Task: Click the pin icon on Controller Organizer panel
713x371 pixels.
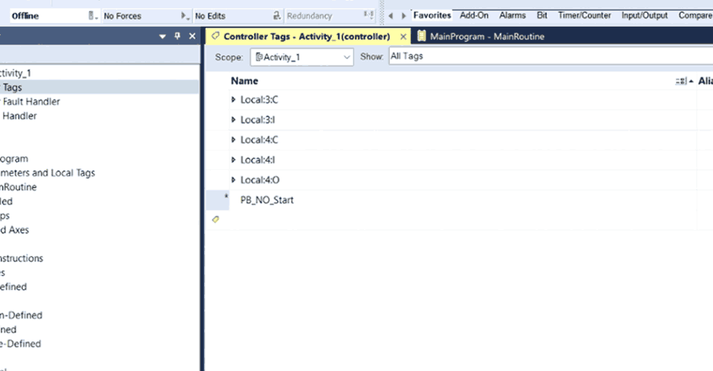Action: (x=178, y=36)
